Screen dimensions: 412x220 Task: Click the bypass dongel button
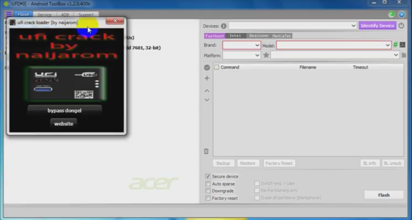coord(65,110)
